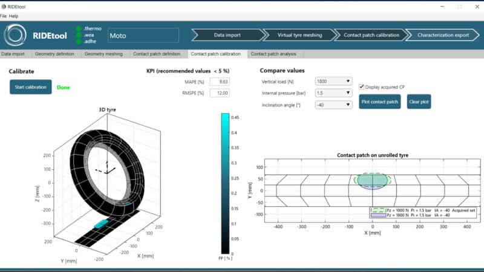The image size is (484, 272).
Task: Click the Moto tyre name field
Action: point(143,36)
